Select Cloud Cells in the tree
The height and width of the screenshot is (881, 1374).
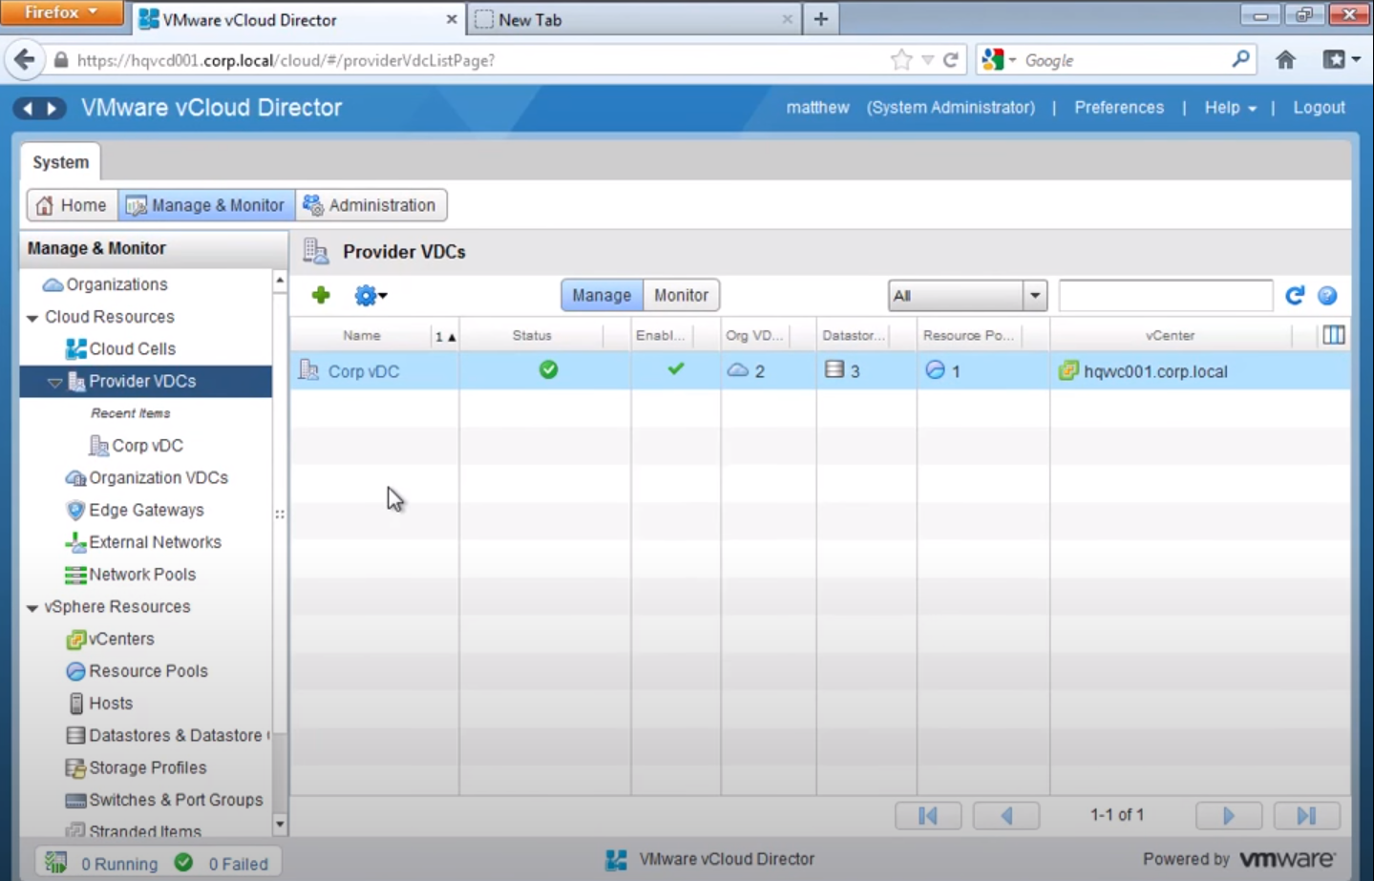[132, 349]
